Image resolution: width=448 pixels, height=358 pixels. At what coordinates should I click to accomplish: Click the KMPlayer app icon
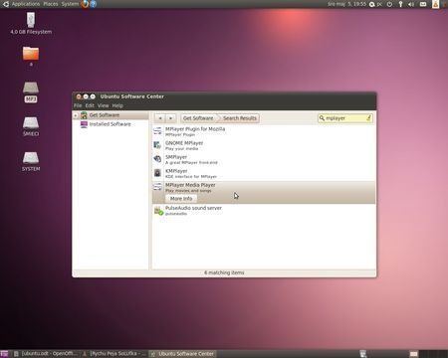(157, 173)
